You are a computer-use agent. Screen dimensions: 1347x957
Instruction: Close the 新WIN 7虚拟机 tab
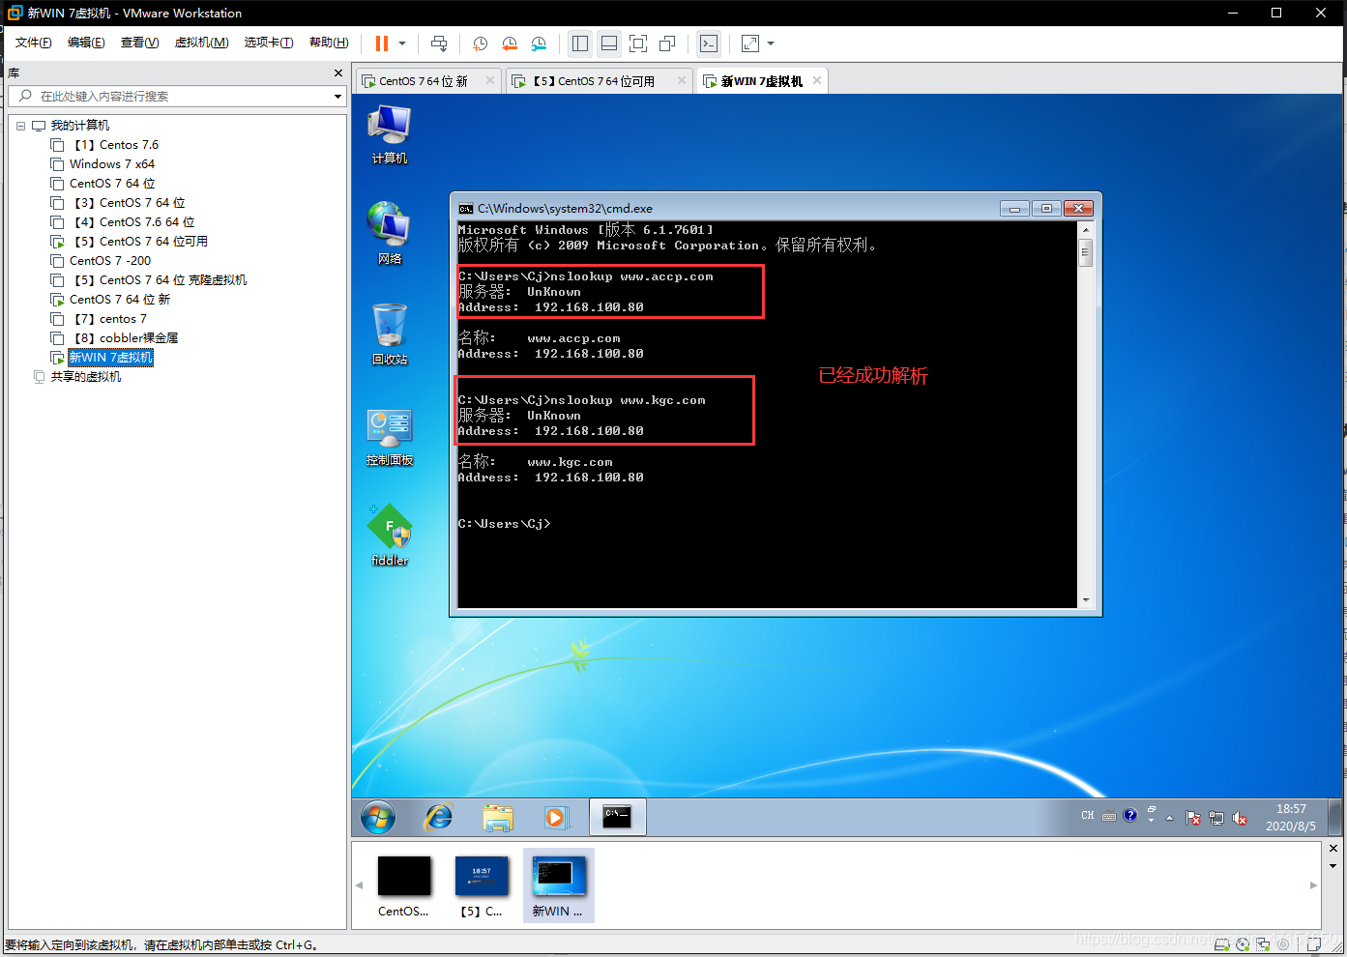817,80
